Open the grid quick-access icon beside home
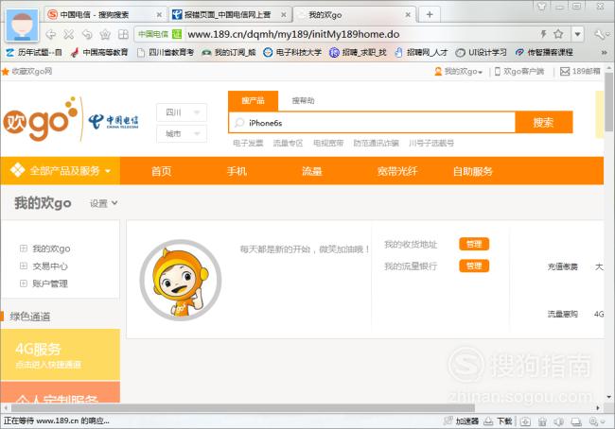615x429 pixels. [x=123, y=34]
